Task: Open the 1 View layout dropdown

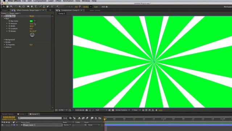Action: click(x=136, y=110)
